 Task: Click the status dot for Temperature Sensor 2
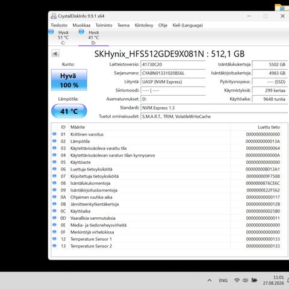[x=54, y=246]
